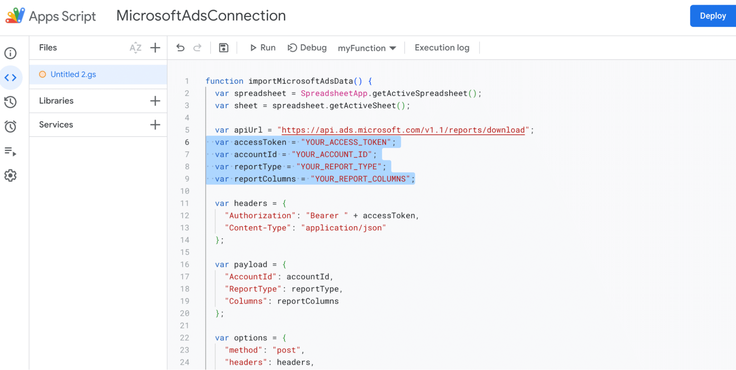Click "Authorization" key on line 12
Viewport: 736px width, 370px height.
[x=260, y=216]
